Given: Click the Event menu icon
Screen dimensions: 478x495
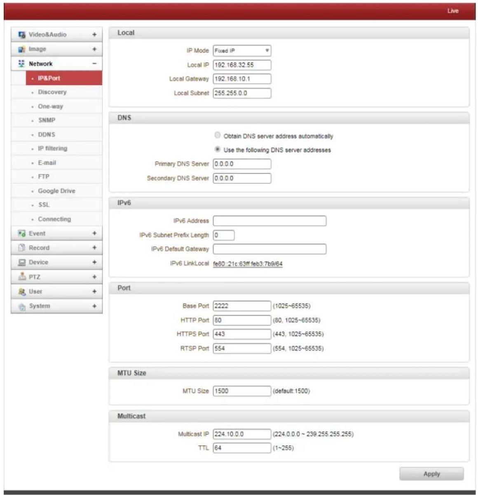Looking at the screenshot, I should (x=21, y=233).
